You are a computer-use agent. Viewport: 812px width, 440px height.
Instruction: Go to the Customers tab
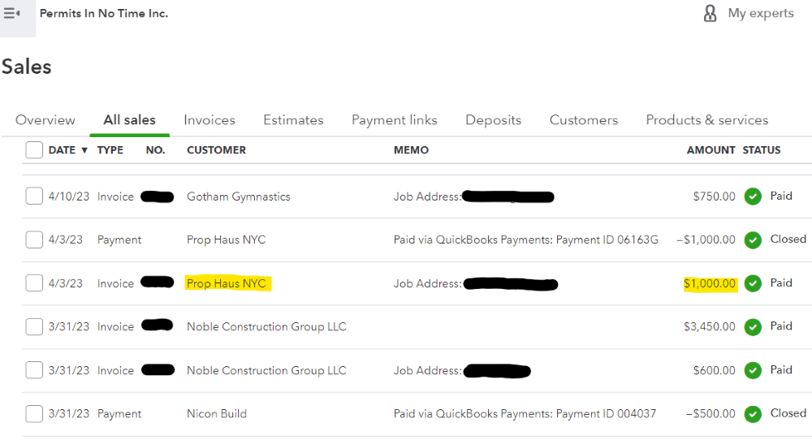[583, 120]
